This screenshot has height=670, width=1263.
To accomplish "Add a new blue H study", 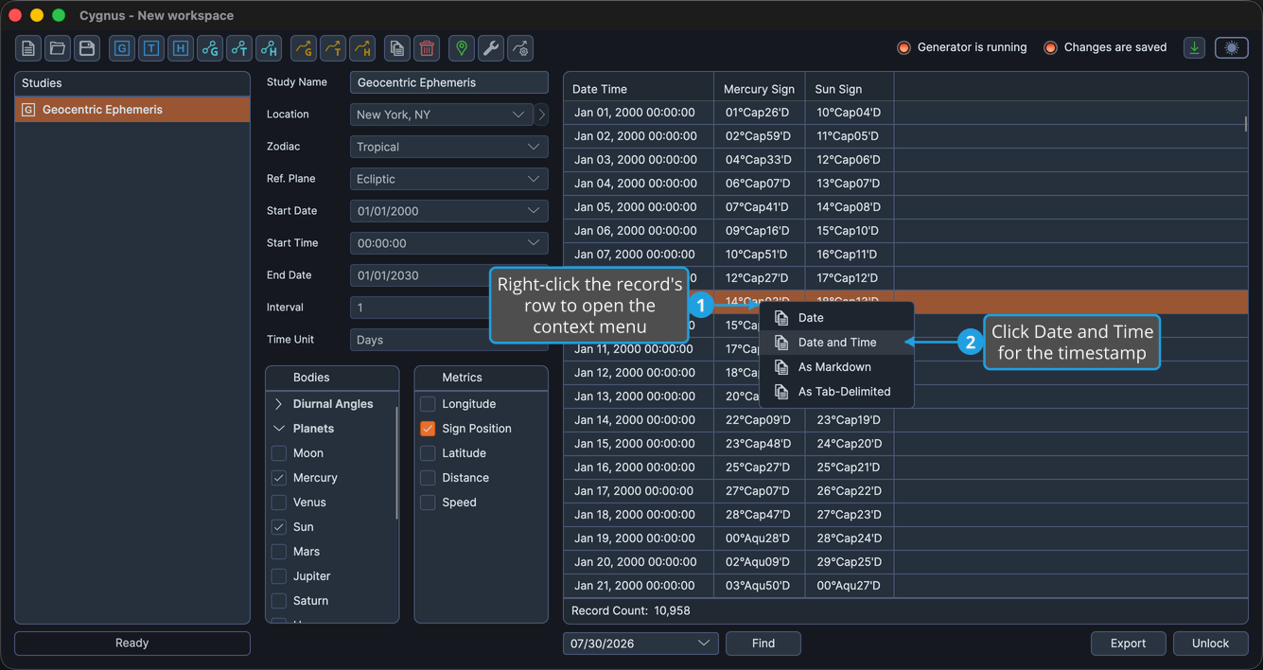I will click(x=181, y=48).
